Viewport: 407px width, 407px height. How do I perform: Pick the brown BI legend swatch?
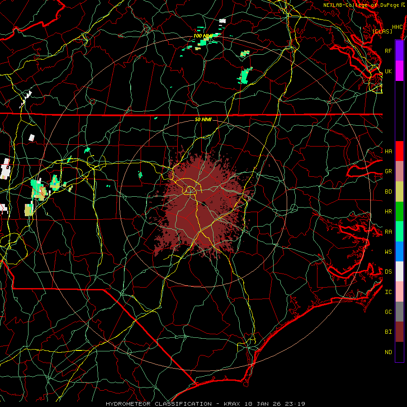click(x=399, y=332)
